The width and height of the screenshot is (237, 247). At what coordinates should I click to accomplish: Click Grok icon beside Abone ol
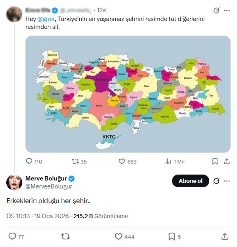(216, 181)
